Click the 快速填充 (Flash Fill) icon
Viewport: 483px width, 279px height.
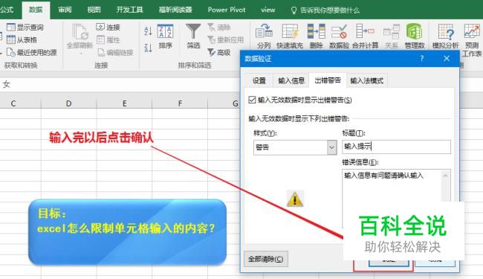[x=290, y=31]
